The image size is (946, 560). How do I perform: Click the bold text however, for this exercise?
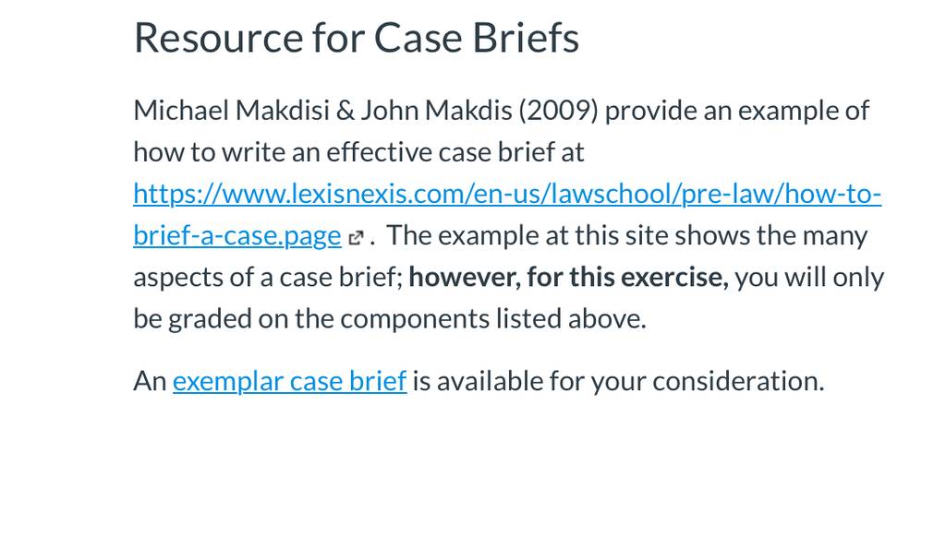(x=568, y=278)
